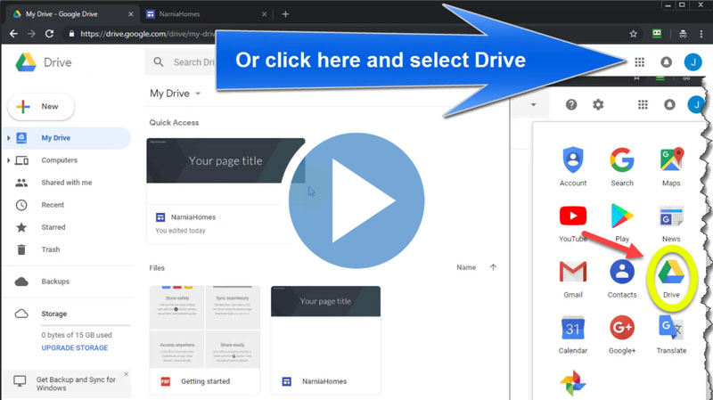The width and height of the screenshot is (713, 400).
Task: Click the UPGRADE STORAGE link
Action: click(75, 348)
